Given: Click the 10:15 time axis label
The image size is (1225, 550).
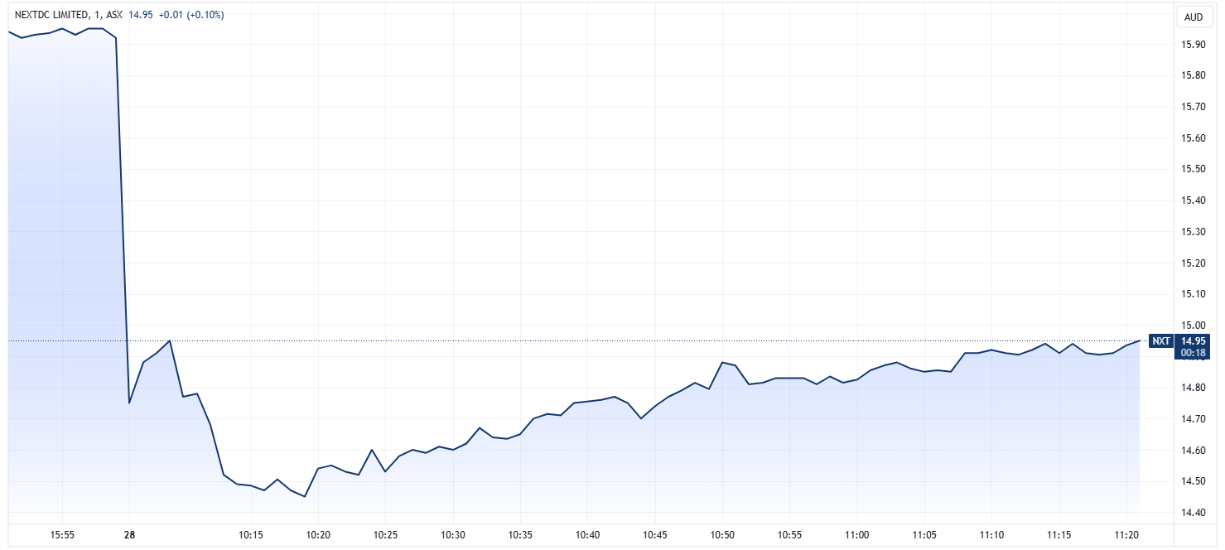Looking at the screenshot, I should point(251,535).
